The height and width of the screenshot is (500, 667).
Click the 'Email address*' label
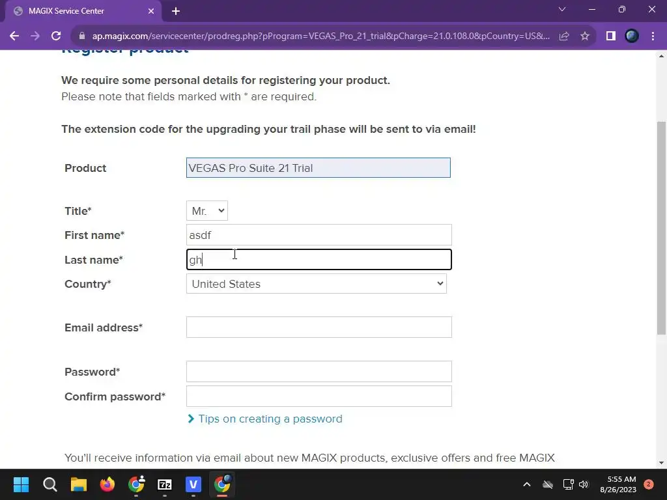pyautogui.click(x=104, y=328)
